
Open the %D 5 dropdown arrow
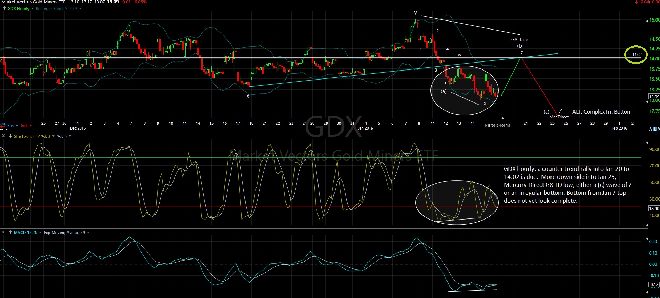70,136
